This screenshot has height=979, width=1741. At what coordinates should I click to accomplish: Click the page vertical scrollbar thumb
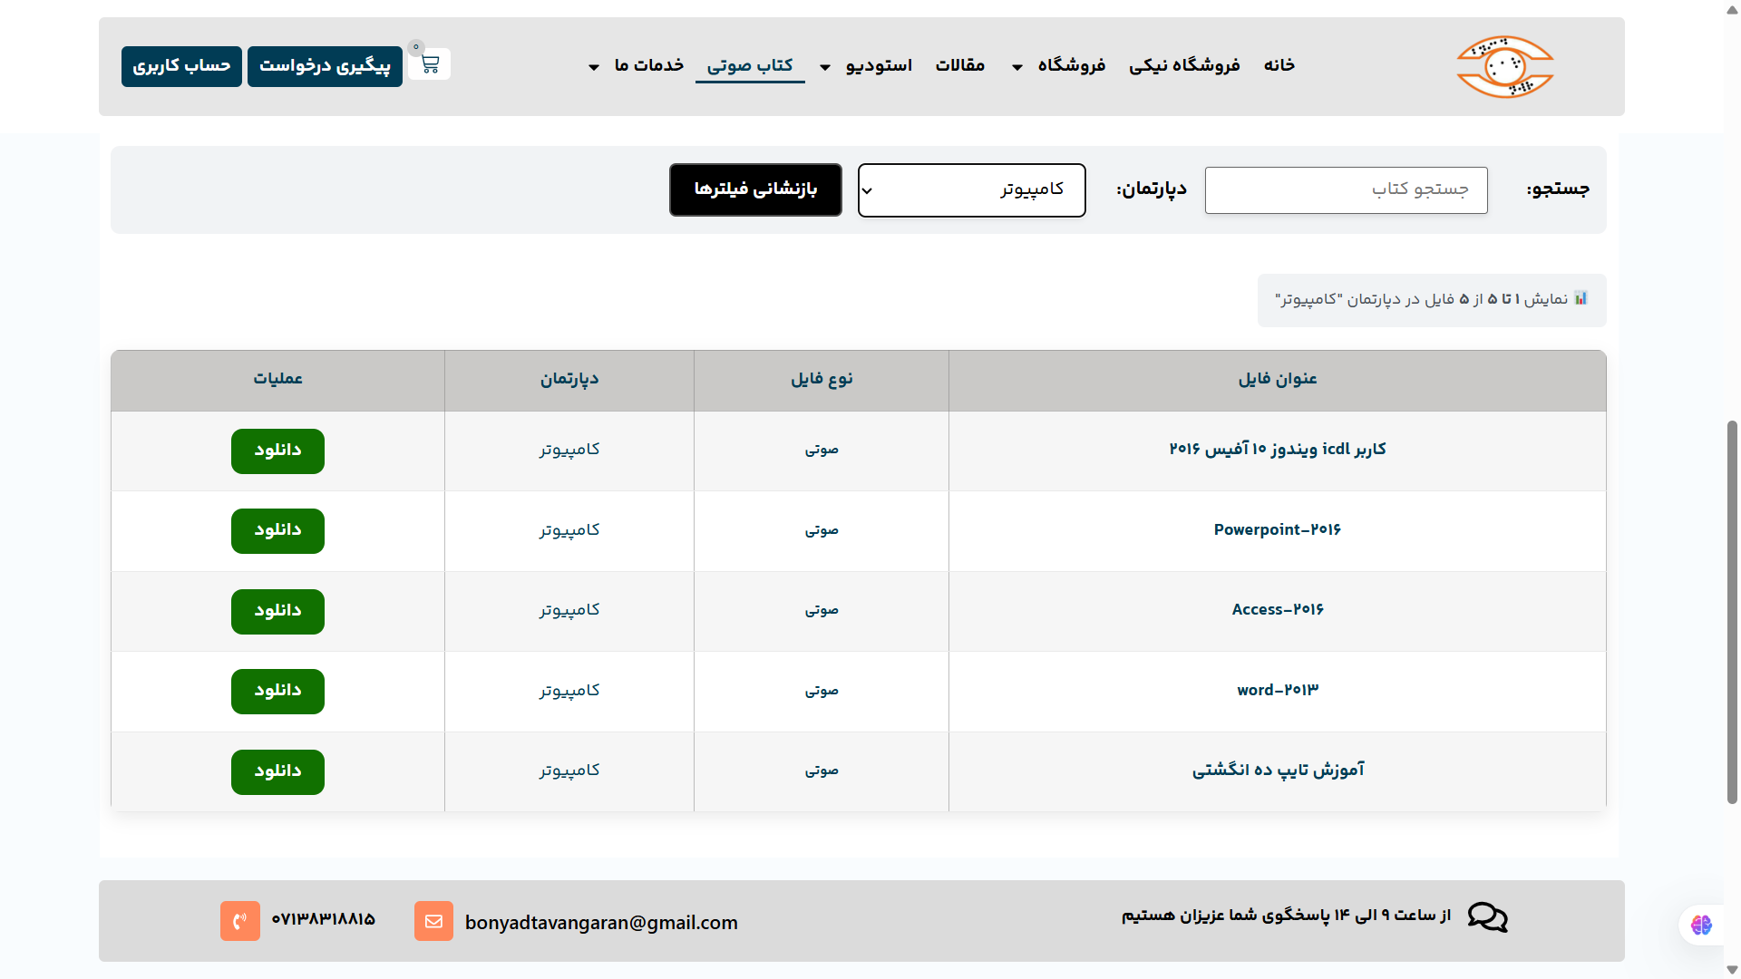click(x=1732, y=612)
